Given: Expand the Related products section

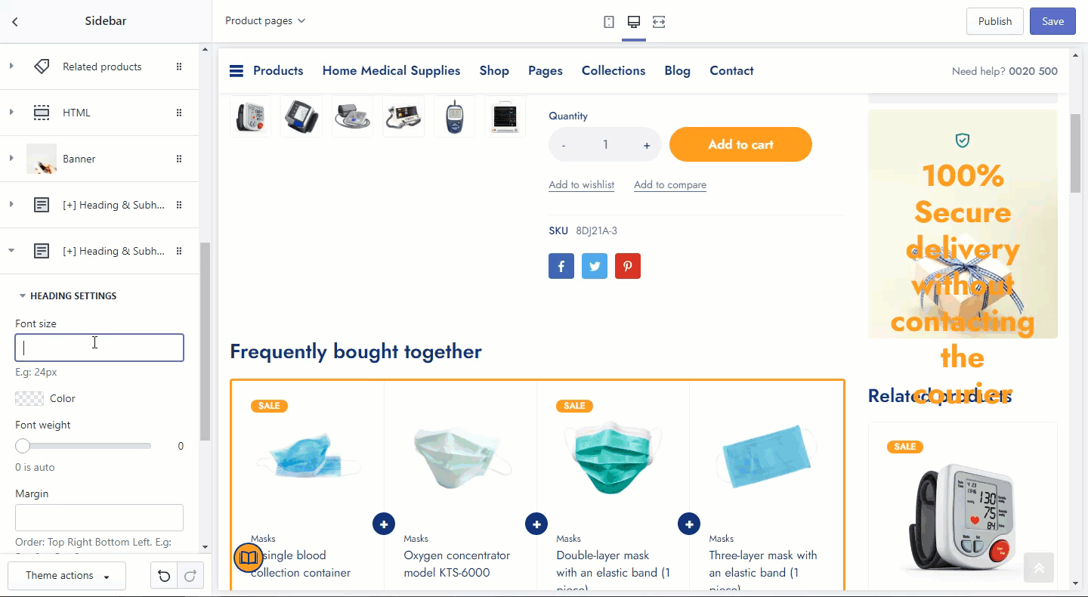Looking at the screenshot, I should pyautogui.click(x=11, y=67).
